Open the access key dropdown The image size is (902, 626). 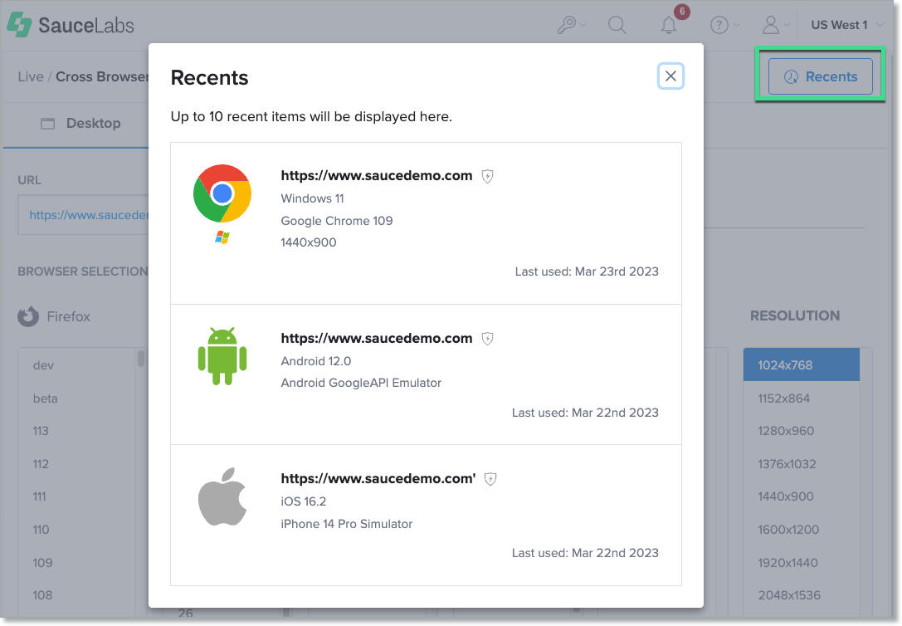click(x=571, y=26)
